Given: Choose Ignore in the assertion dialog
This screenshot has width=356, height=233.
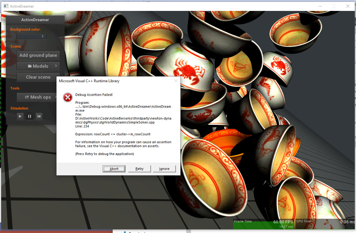Looking at the screenshot, I should coord(164,169).
